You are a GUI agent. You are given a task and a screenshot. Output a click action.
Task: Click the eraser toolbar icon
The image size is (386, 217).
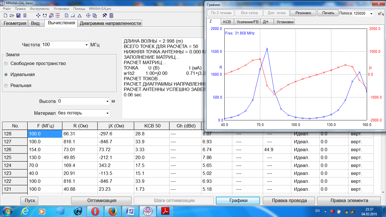point(73,16)
